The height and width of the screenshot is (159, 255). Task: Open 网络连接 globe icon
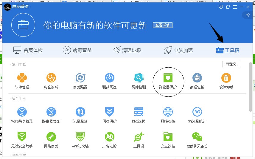(168, 112)
